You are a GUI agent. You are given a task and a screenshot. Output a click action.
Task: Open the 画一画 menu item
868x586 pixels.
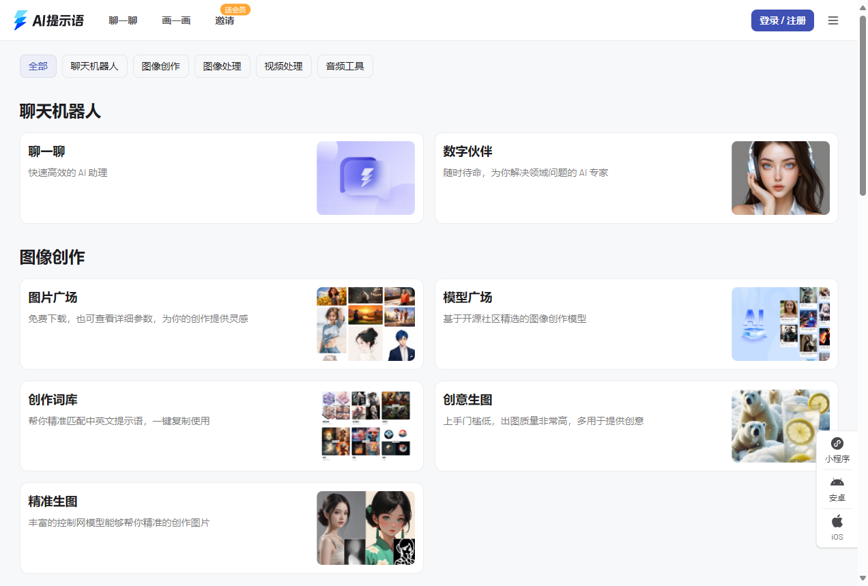pos(176,20)
